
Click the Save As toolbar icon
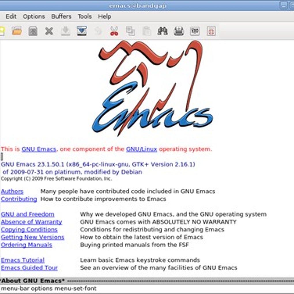point(82,31)
